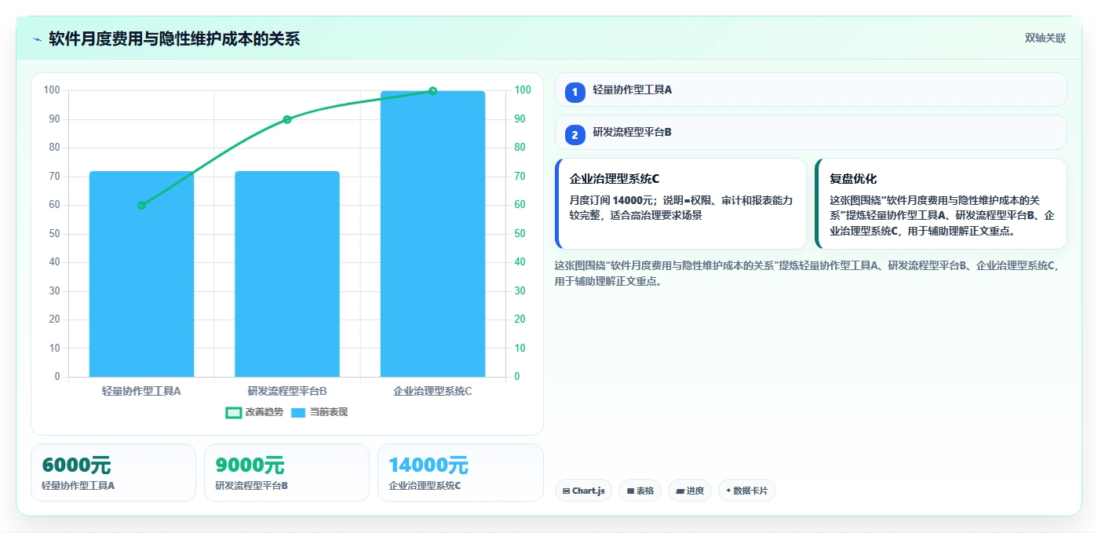Open the 复盘优化 card
The height and width of the screenshot is (533, 1098).
(941, 204)
